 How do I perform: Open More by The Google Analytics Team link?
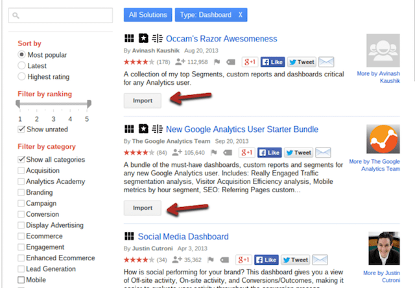[375, 165]
